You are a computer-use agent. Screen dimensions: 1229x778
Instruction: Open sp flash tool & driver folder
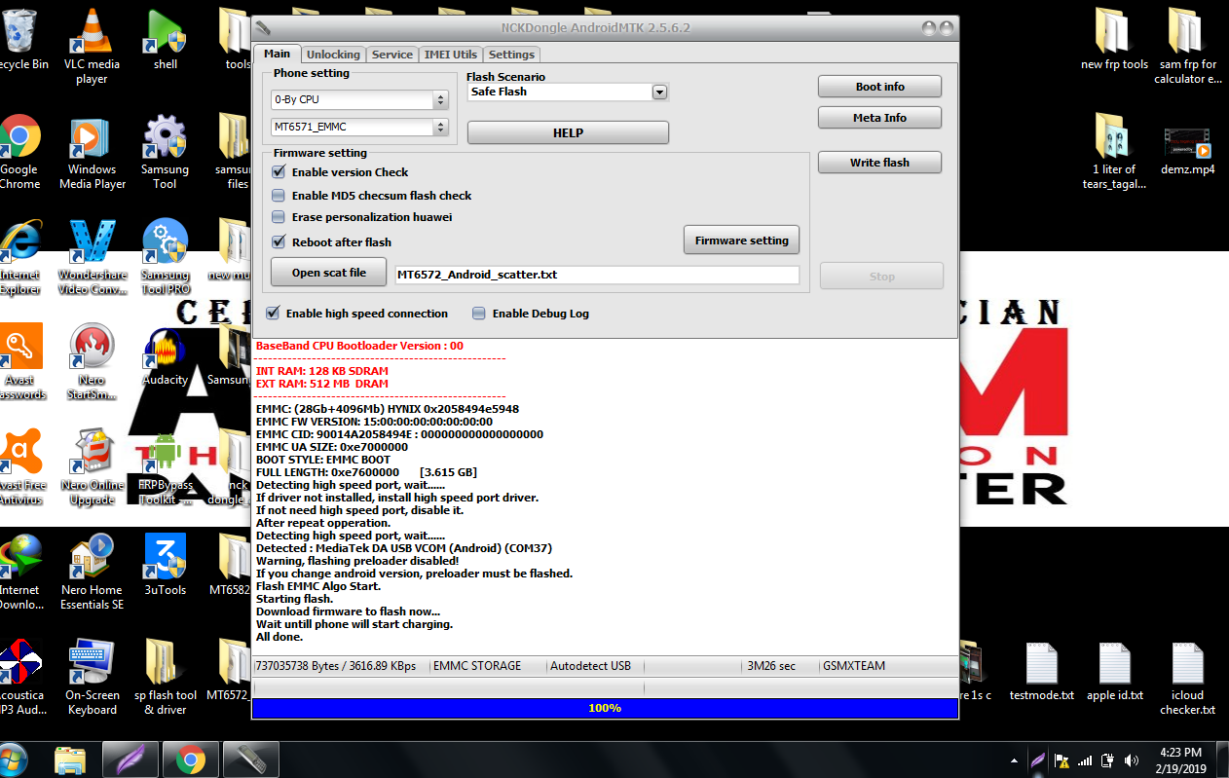click(165, 677)
